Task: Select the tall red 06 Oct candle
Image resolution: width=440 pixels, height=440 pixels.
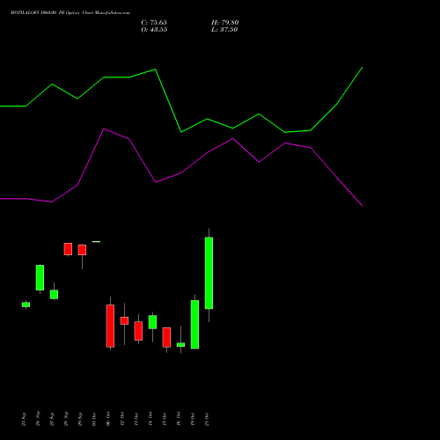Action: 110,326
